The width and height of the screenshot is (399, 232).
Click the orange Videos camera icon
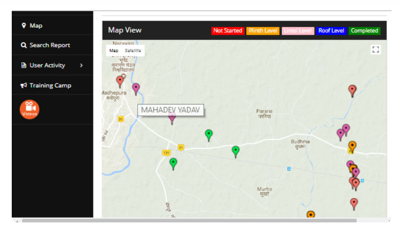(29, 109)
